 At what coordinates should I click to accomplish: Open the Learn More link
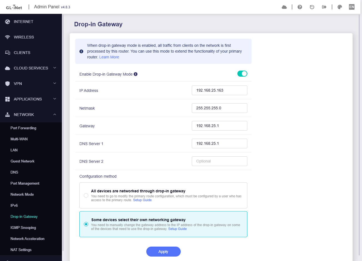click(109, 57)
